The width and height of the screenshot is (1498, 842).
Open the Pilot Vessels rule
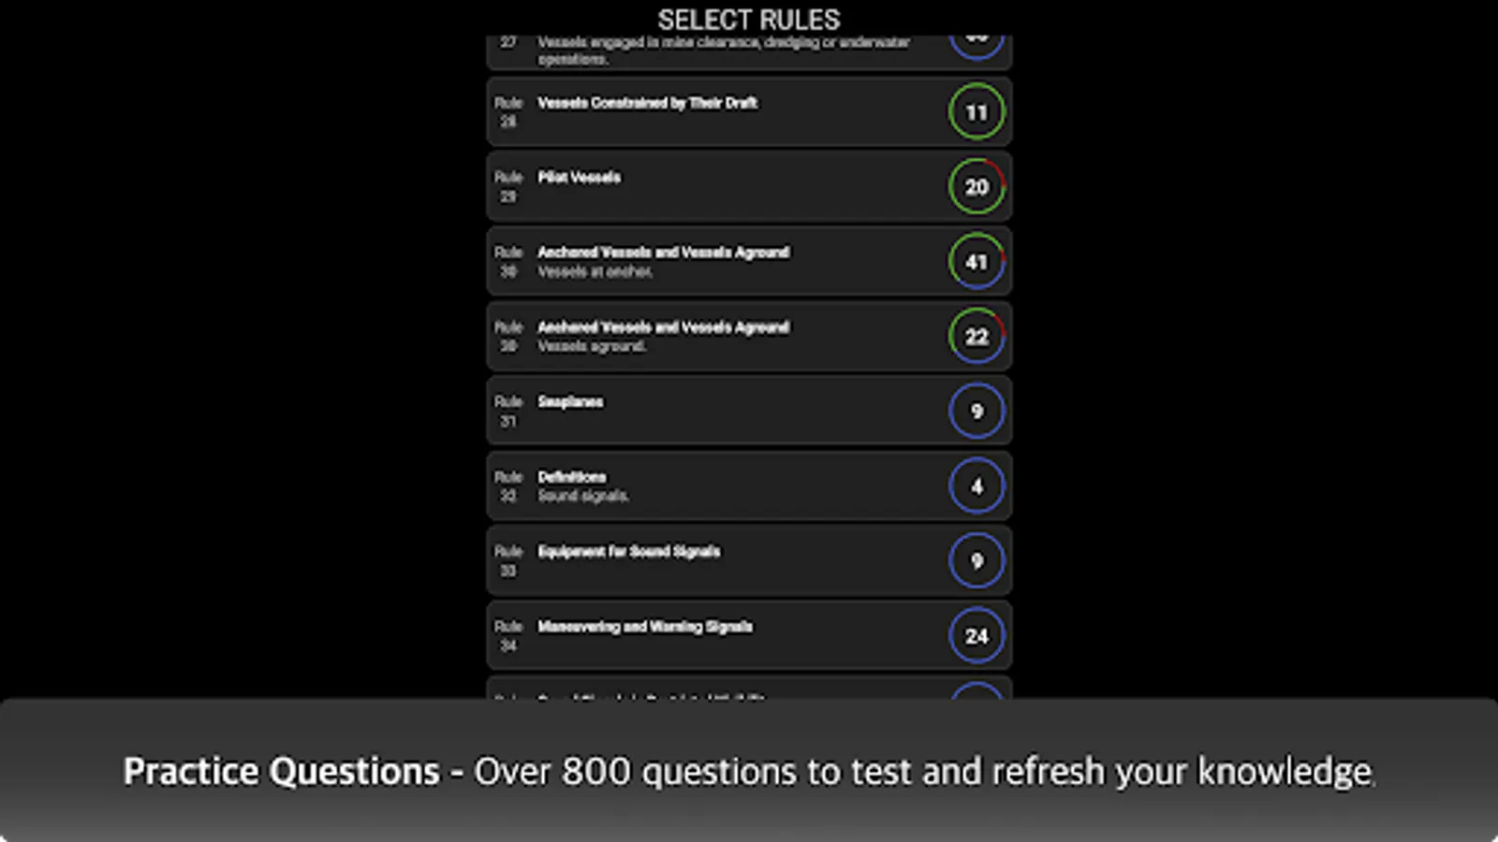click(x=579, y=178)
